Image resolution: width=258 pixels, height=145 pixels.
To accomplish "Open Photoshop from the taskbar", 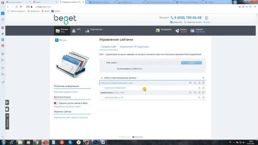I will 95,142.
